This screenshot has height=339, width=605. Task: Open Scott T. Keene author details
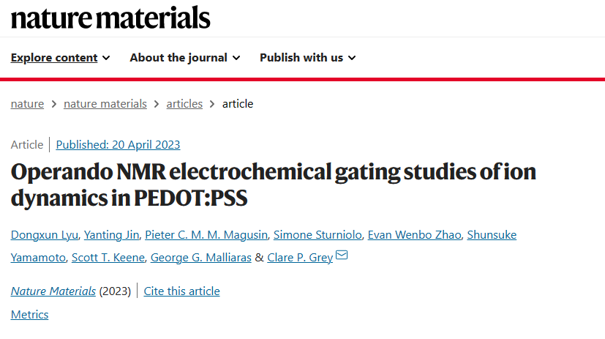108,258
